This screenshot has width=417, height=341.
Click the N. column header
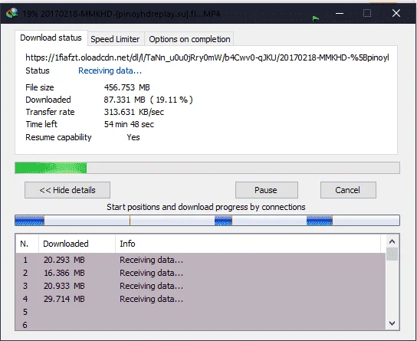coord(27,244)
